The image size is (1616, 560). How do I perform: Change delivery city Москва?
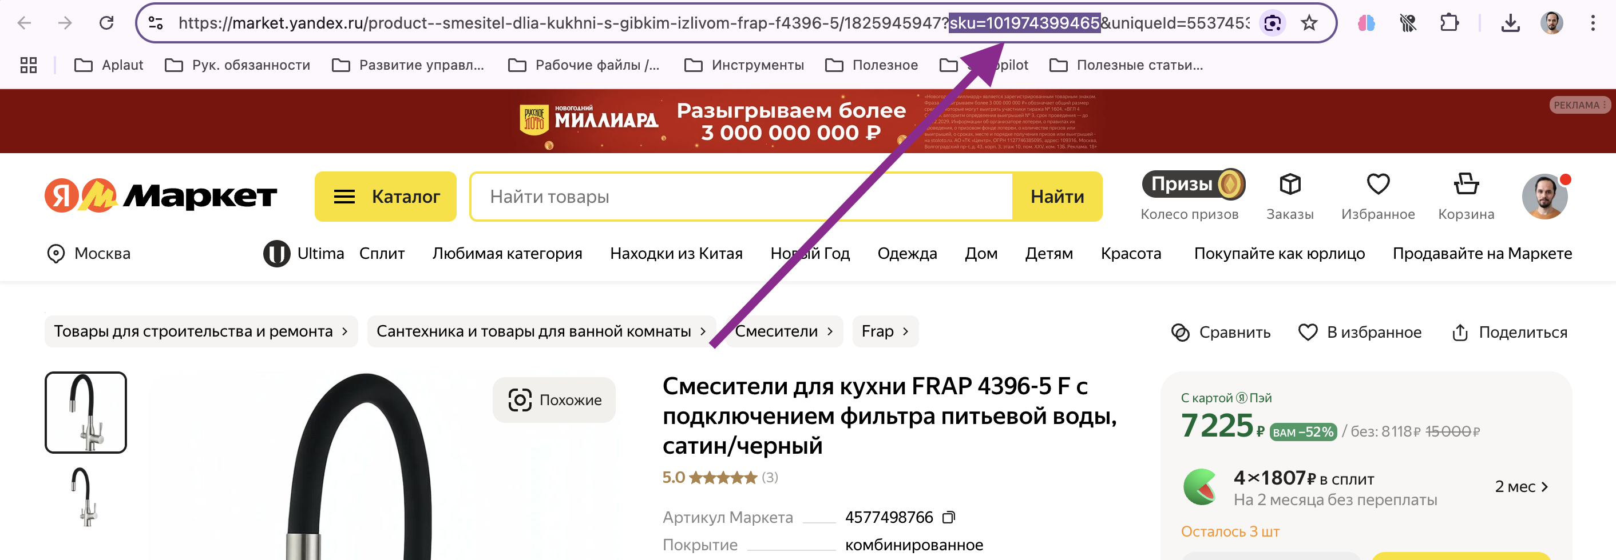point(89,253)
